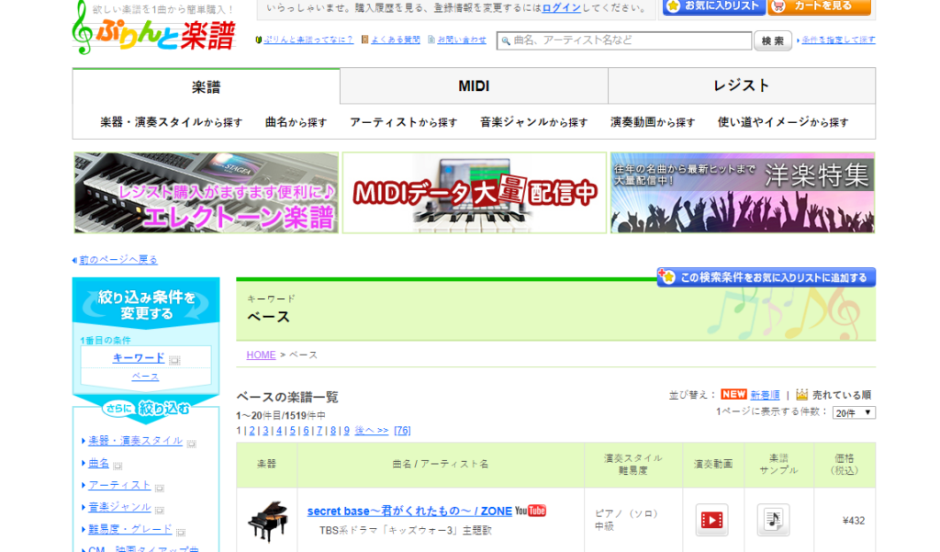Click the Print Gakufu site logo
Screen dimensions: 940x552
tap(154, 28)
